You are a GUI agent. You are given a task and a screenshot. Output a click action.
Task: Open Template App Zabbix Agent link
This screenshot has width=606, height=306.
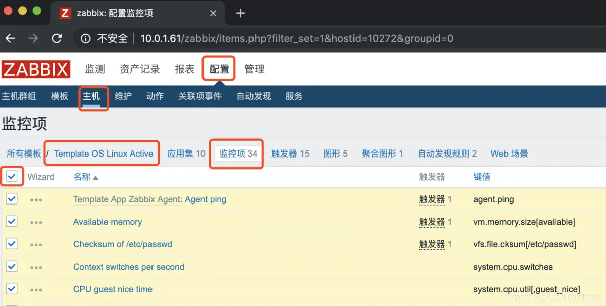click(127, 199)
